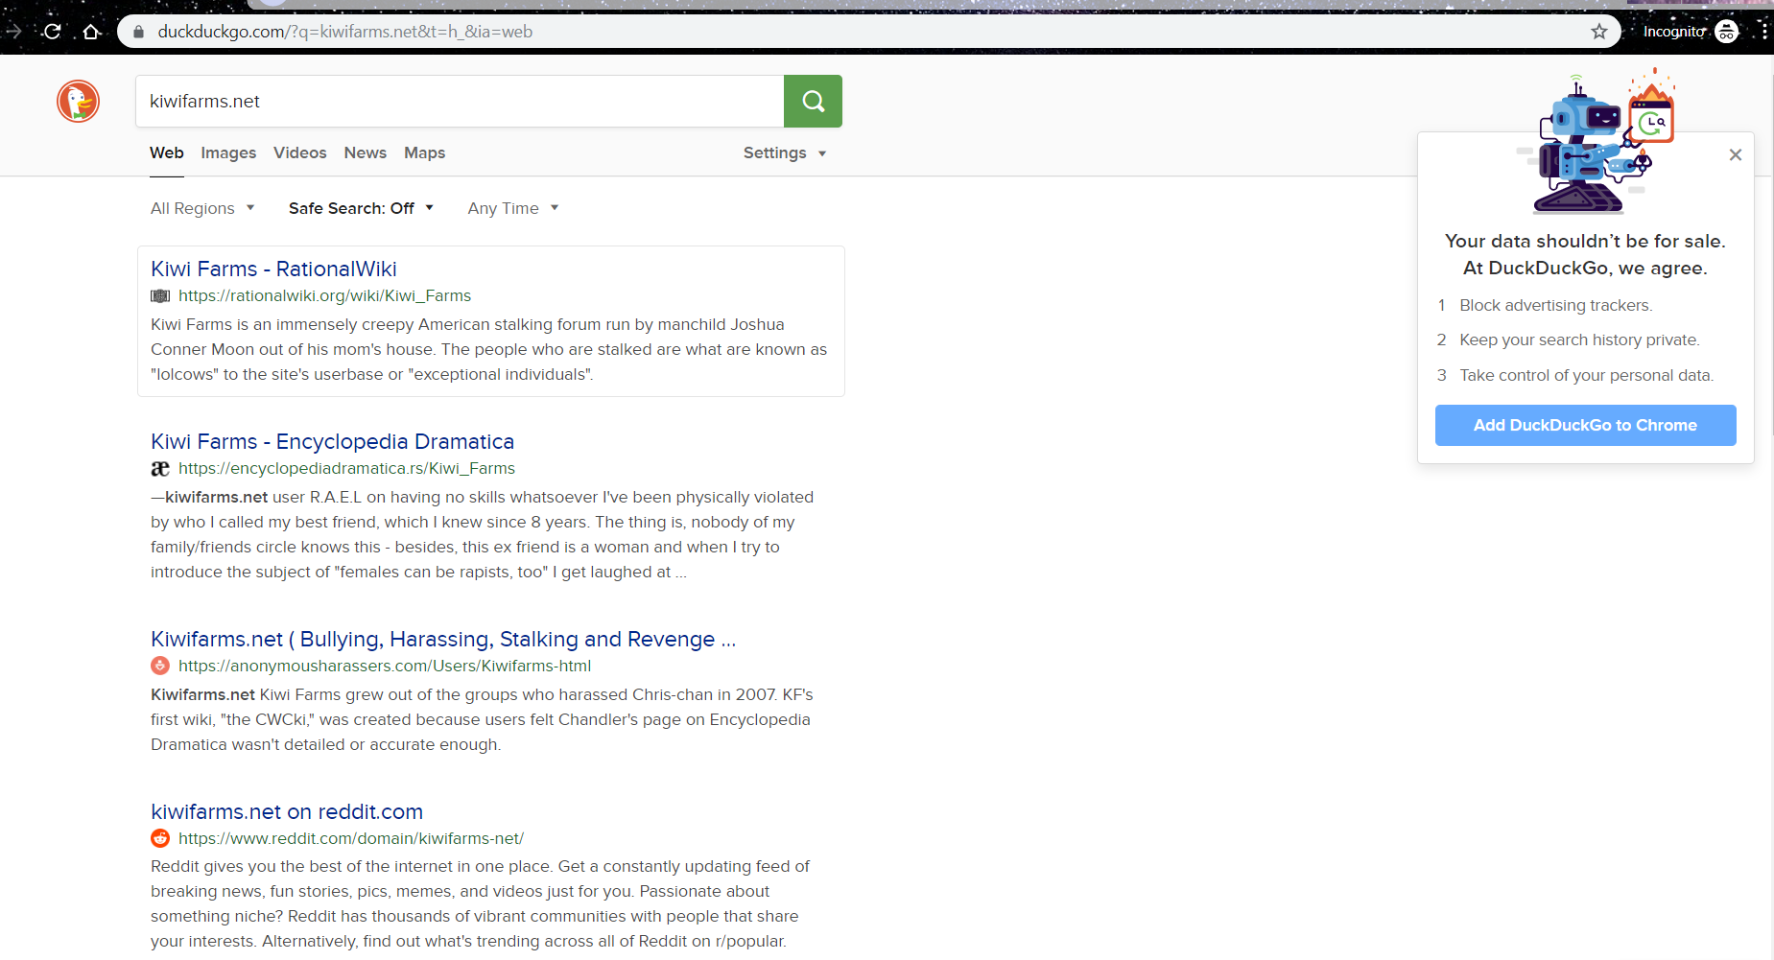Click the Incognito profile icon

coord(1726,32)
